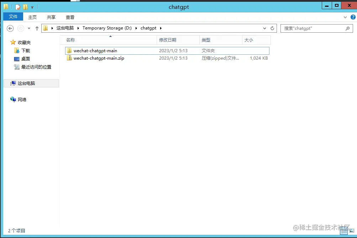Switch to details view using status bar icon
This screenshot has height=238, width=357.
(x=344, y=231)
